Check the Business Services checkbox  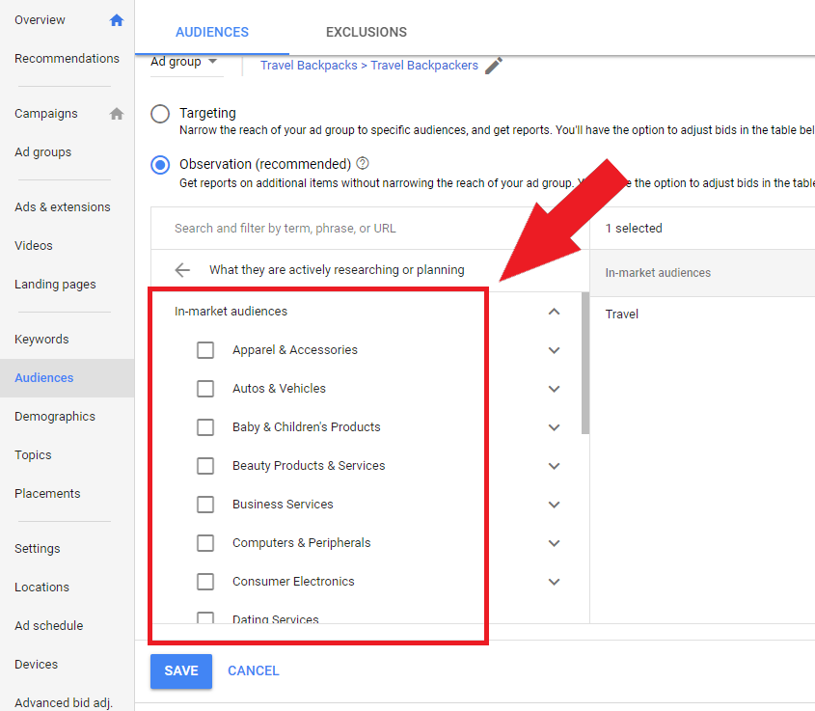[x=205, y=505]
